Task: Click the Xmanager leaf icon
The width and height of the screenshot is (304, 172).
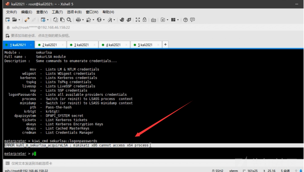Action: tap(129, 20)
